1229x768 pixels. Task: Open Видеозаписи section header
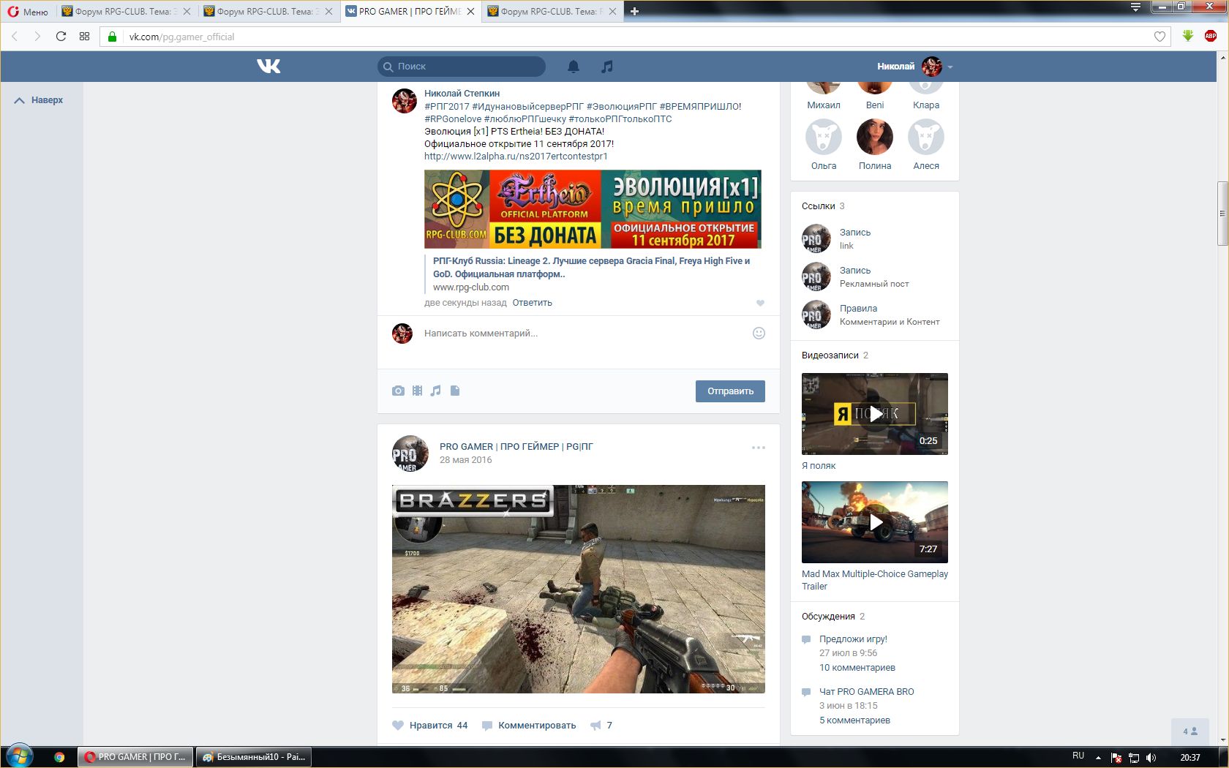coord(830,355)
